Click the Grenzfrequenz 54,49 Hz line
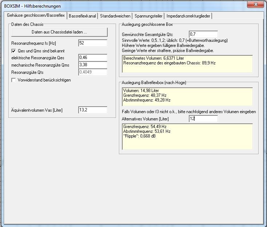 click(145, 127)
